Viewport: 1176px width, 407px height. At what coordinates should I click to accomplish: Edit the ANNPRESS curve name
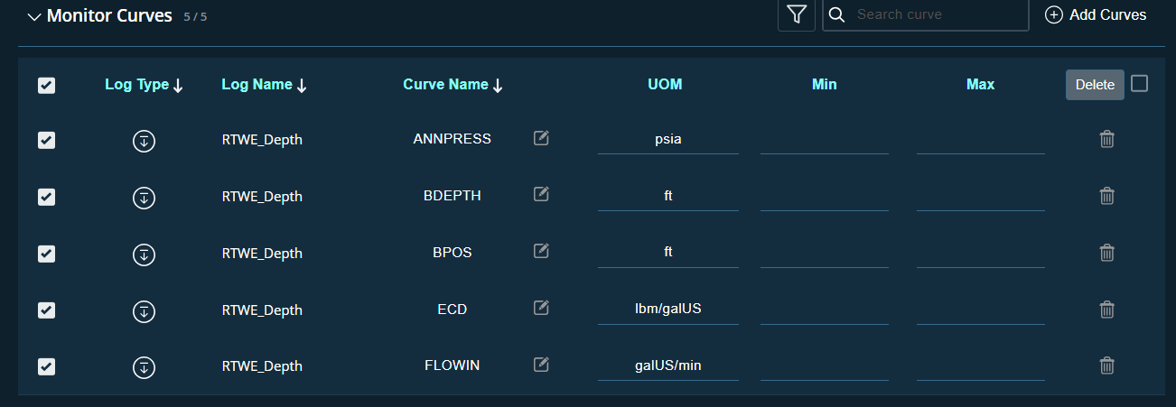click(541, 138)
